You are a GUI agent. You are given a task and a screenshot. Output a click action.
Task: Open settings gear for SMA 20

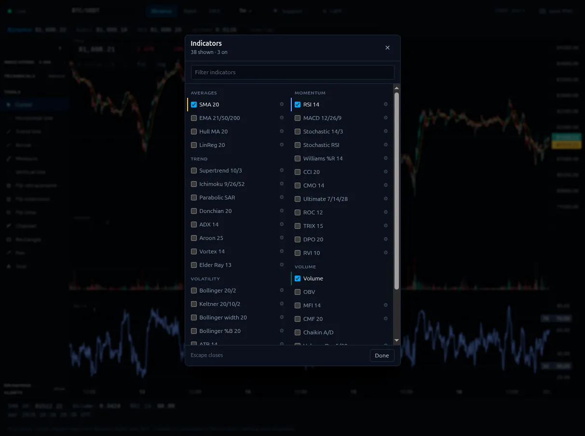tap(282, 104)
